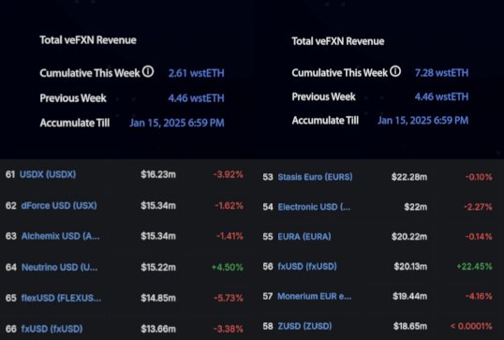
Task: Select $20.13m market cap value
Action: pyautogui.click(x=410, y=266)
